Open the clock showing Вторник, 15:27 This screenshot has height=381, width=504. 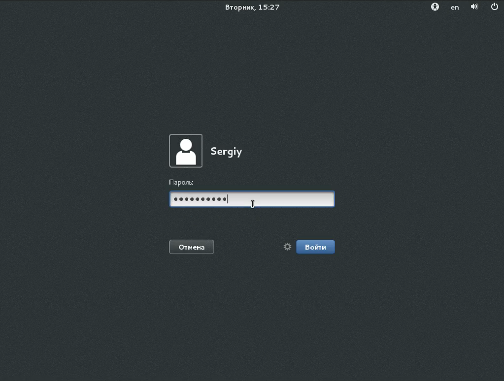(252, 7)
